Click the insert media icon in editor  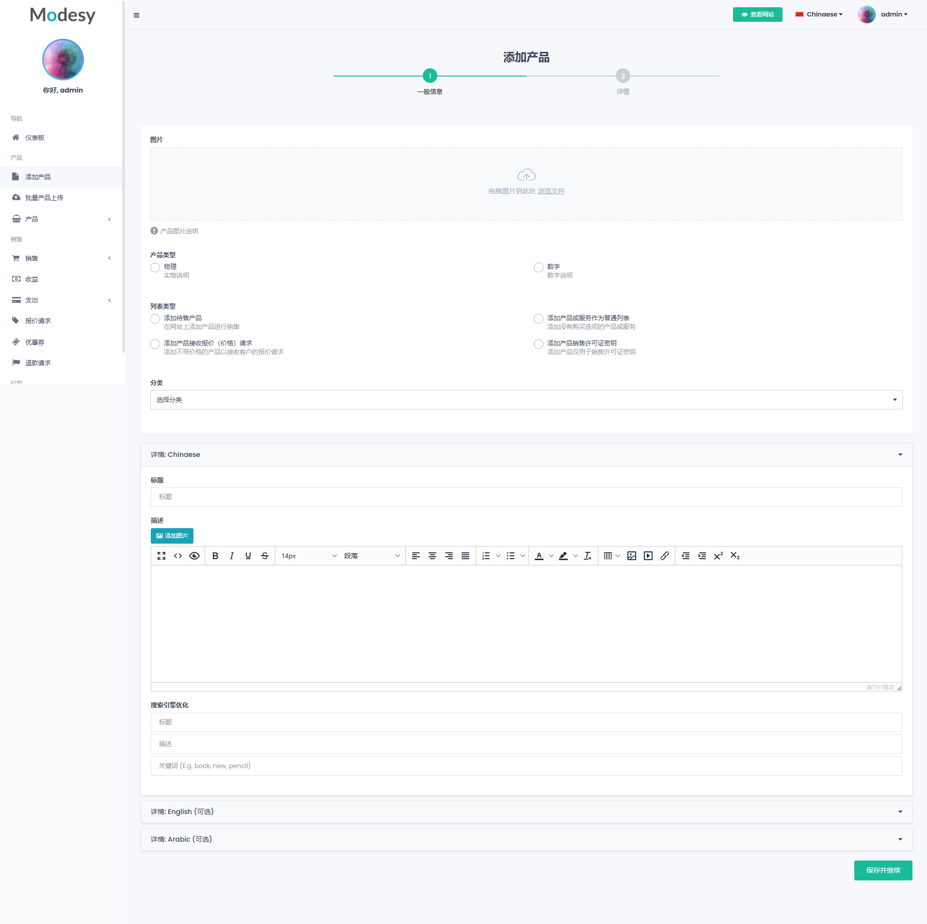pyautogui.click(x=648, y=556)
